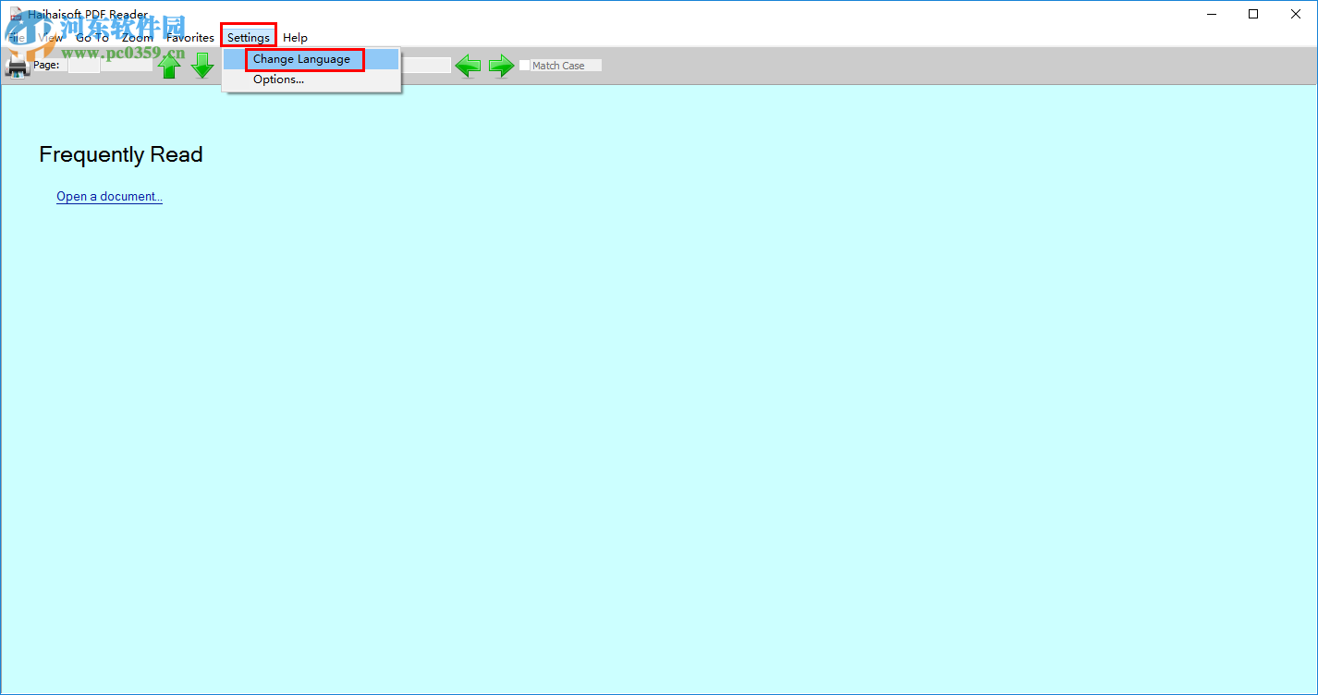Click the Page number input field

click(x=85, y=65)
